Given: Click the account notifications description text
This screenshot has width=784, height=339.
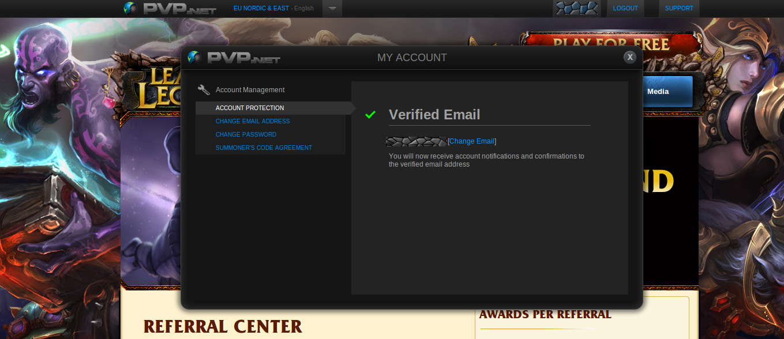Looking at the screenshot, I should coord(486,160).
